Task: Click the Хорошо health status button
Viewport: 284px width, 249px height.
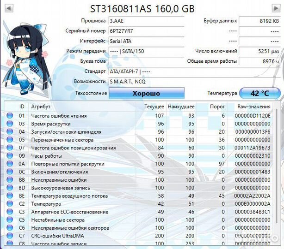Action: tap(147, 93)
